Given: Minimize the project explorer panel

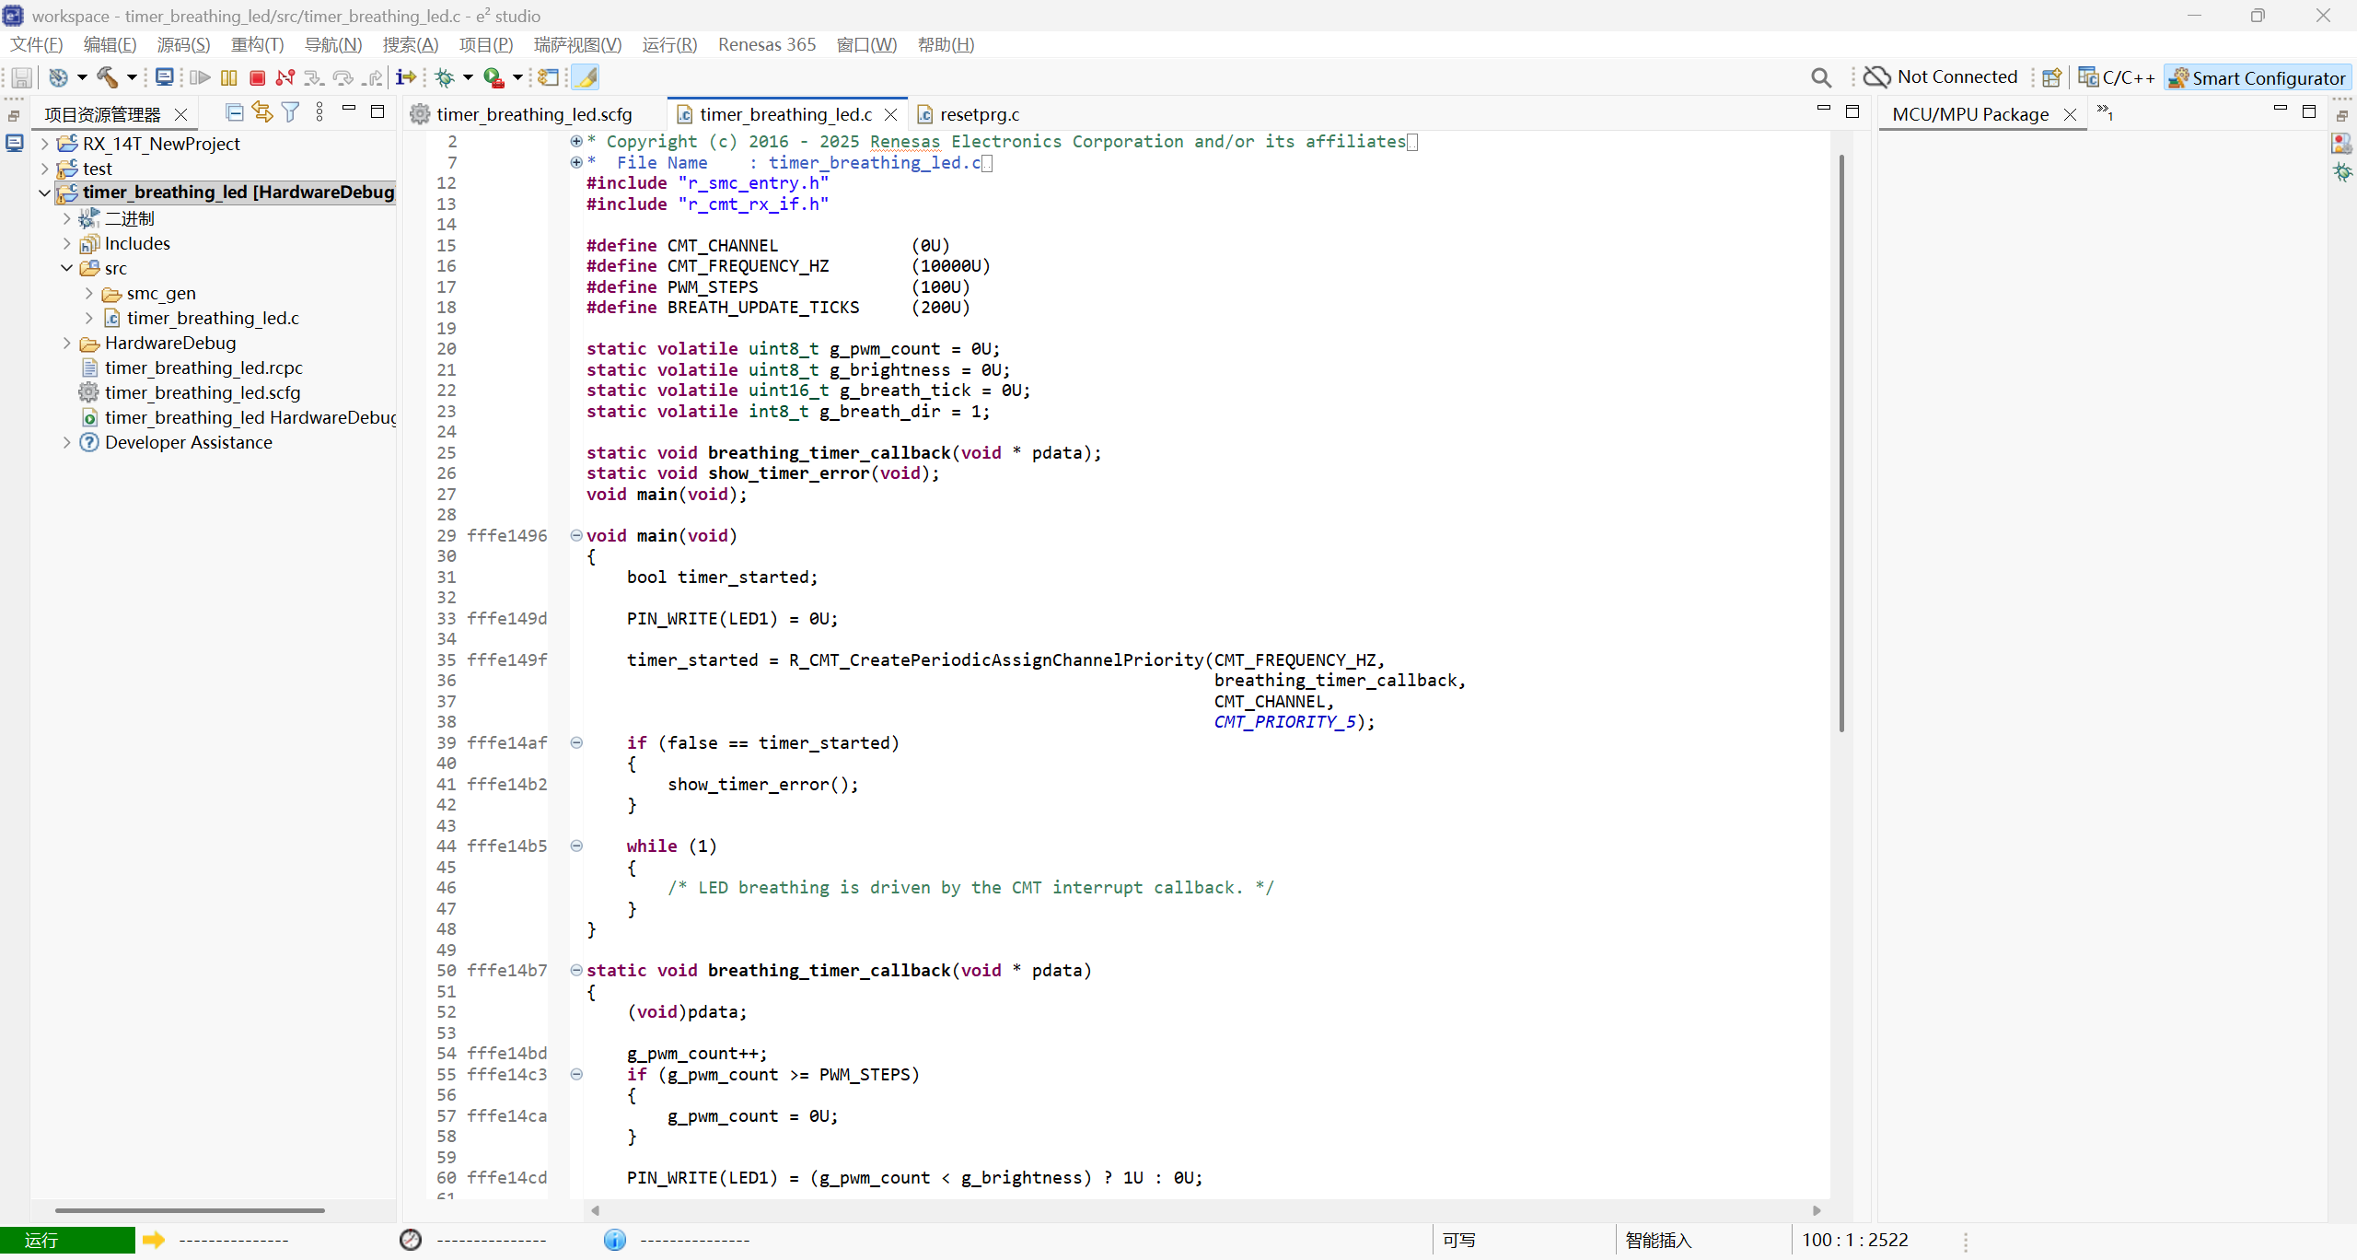Looking at the screenshot, I should point(349,110).
